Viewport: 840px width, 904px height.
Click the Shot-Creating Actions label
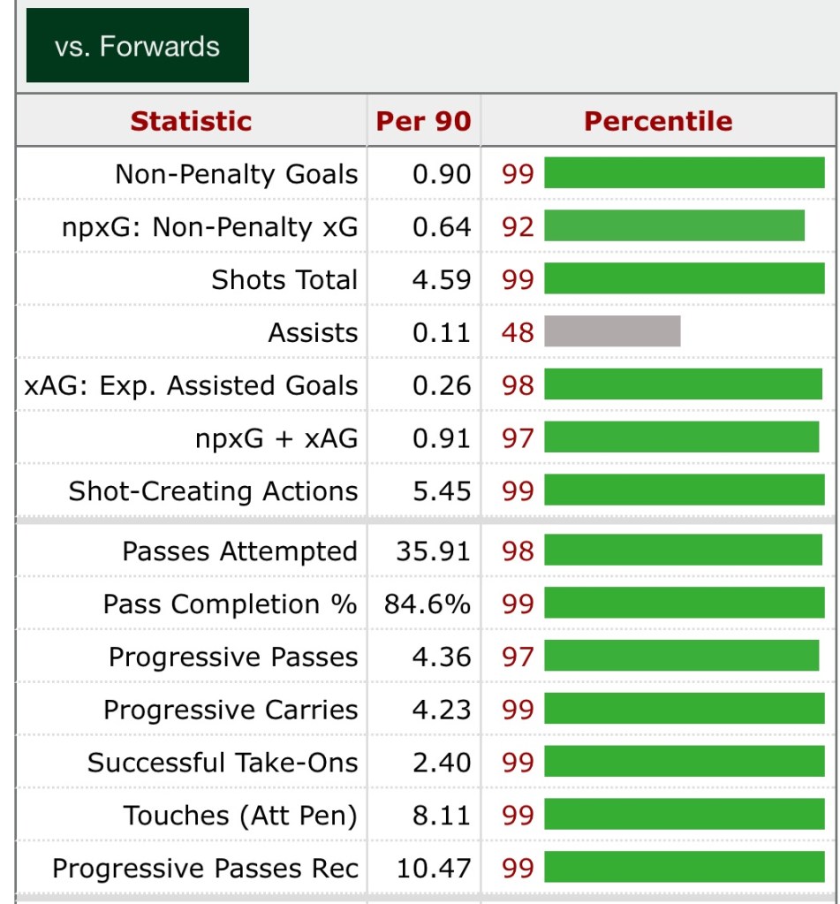click(x=213, y=491)
